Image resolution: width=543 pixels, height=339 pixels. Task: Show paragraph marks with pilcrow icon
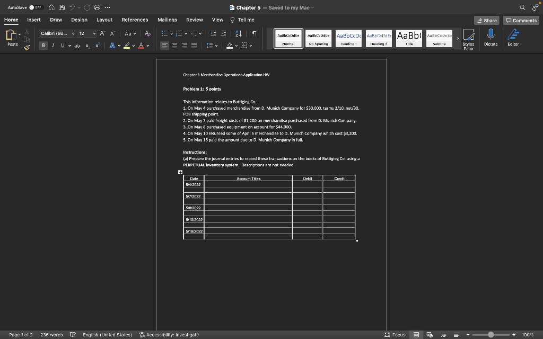[254, 33]
